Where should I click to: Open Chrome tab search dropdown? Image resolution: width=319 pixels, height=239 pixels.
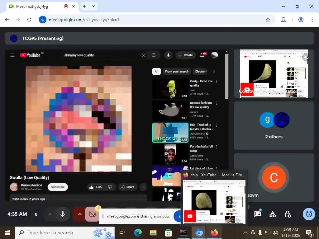click(93, 6)
